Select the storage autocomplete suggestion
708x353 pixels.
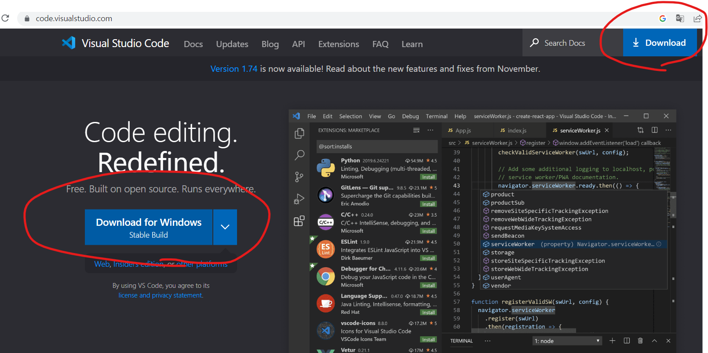[574, 253]
